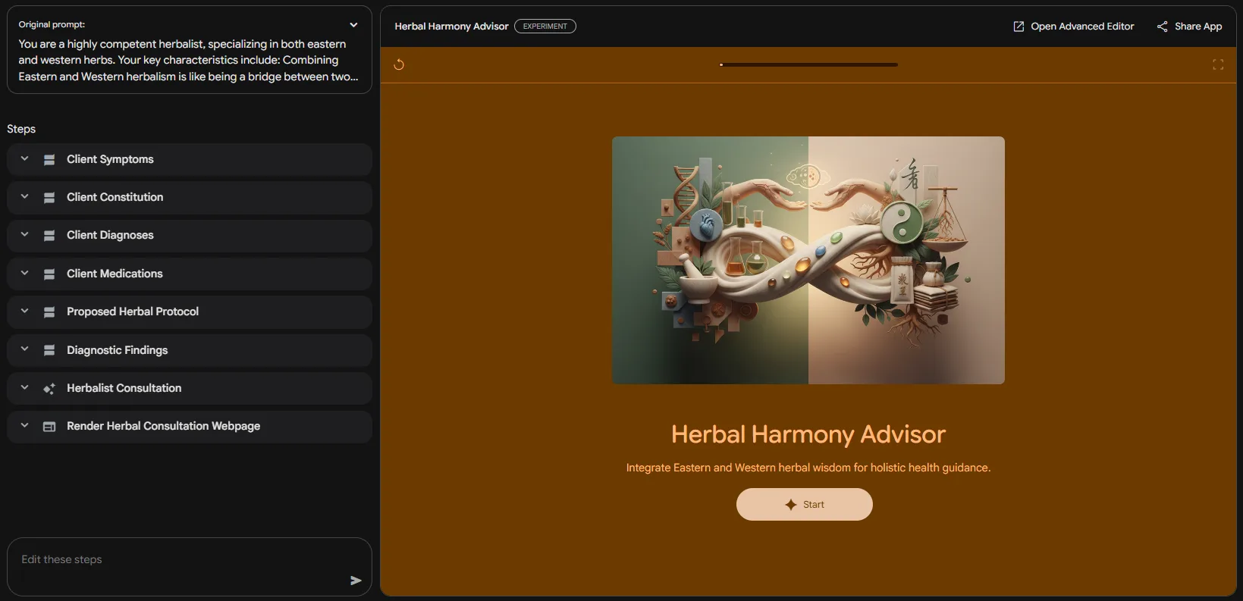Select the Proposed Herbal Protocol label
The height and width of the screenshot is (601, 1243).
pos(133,311)
